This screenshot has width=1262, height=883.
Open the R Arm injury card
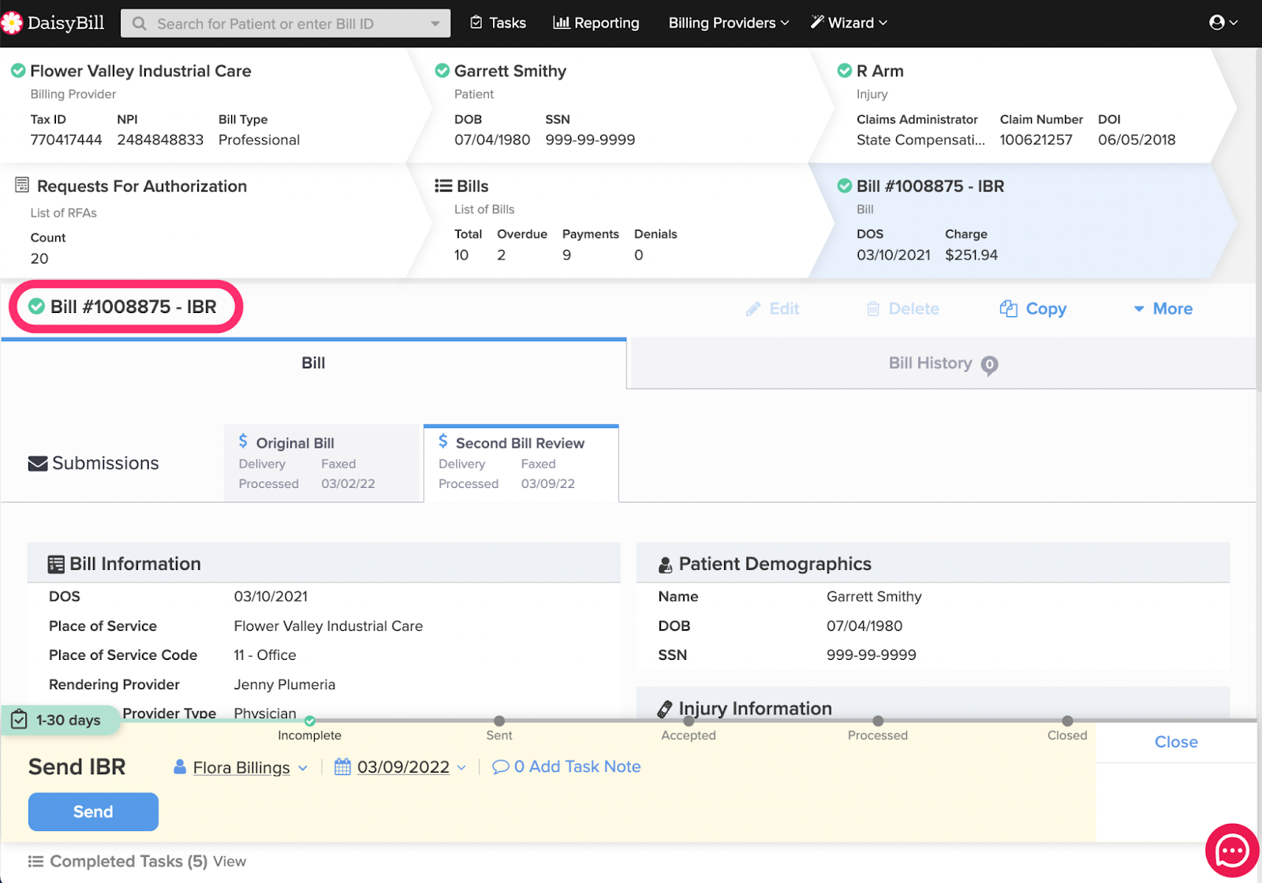(880, 71)
